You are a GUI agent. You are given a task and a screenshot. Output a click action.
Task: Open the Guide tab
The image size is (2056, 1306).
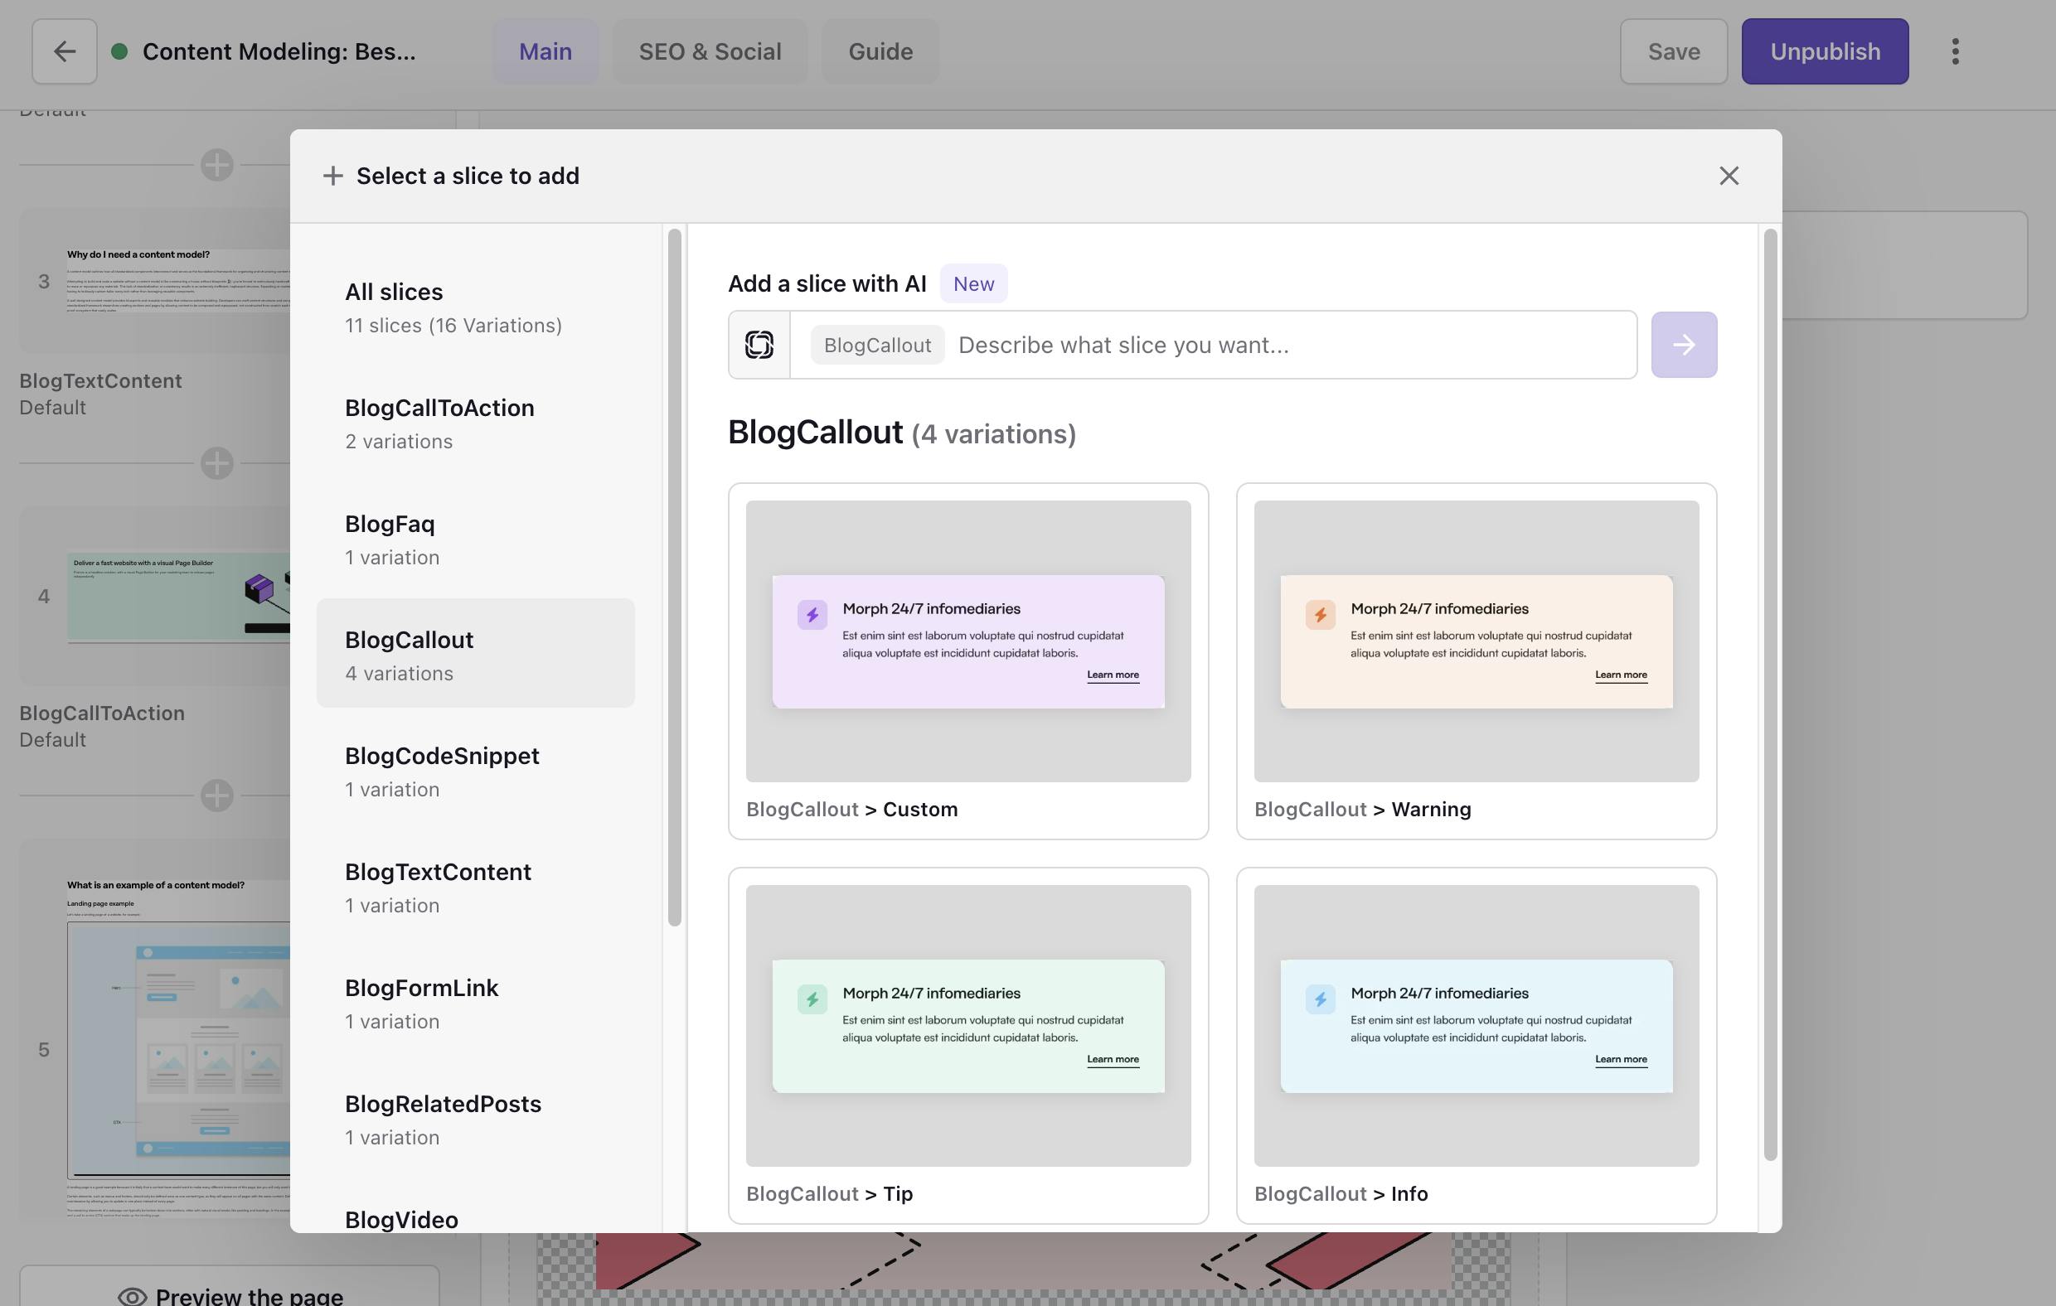click(880, 51)
